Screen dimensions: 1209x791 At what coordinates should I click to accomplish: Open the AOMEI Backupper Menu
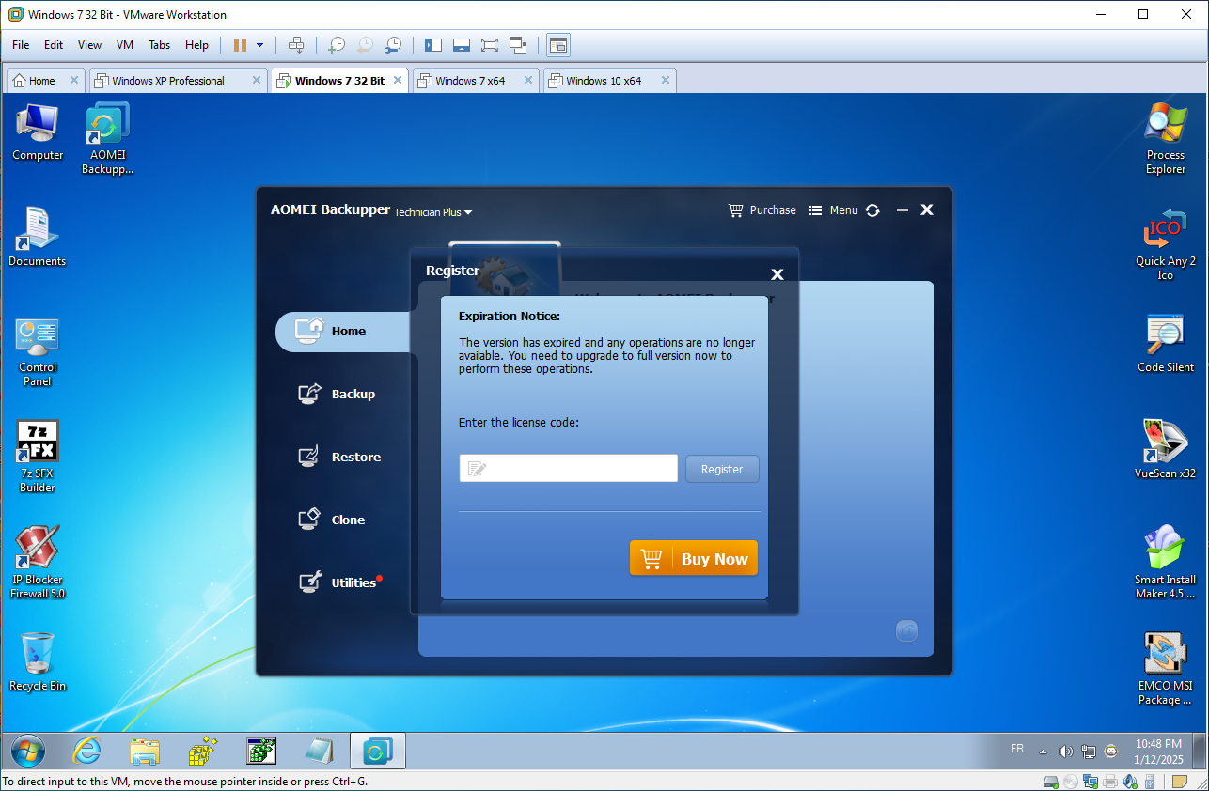[834, 210]
